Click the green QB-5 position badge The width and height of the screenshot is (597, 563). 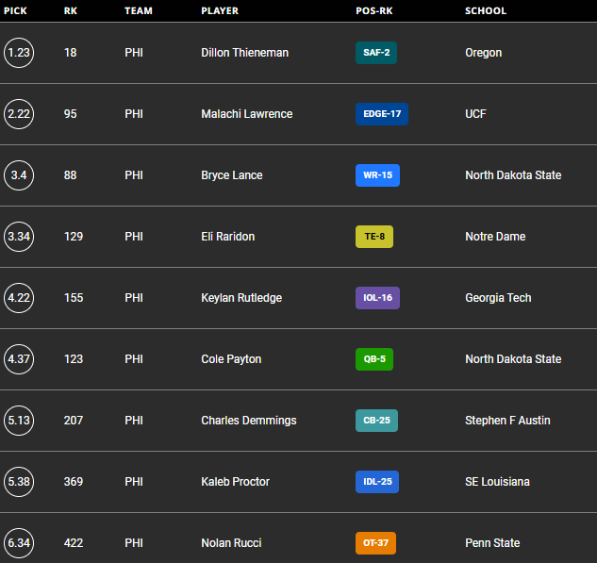click(375, 359)
